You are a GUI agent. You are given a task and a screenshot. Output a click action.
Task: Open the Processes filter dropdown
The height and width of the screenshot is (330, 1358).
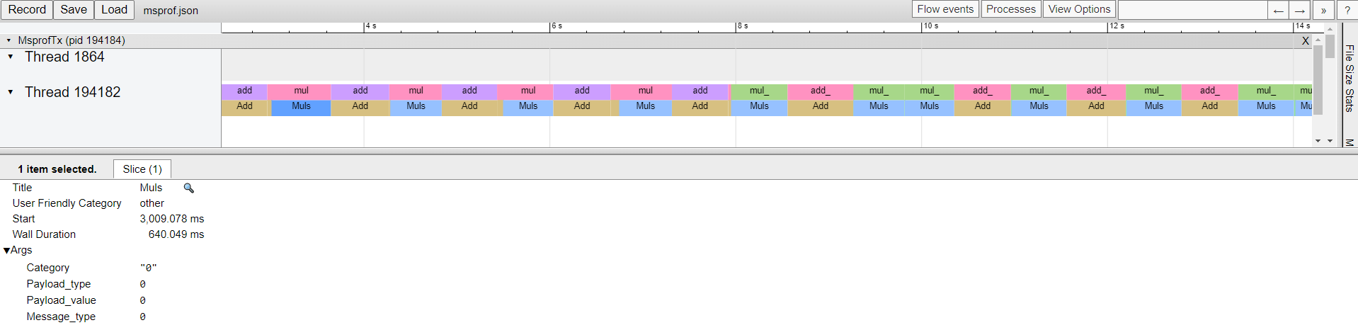pos(1010,9)
